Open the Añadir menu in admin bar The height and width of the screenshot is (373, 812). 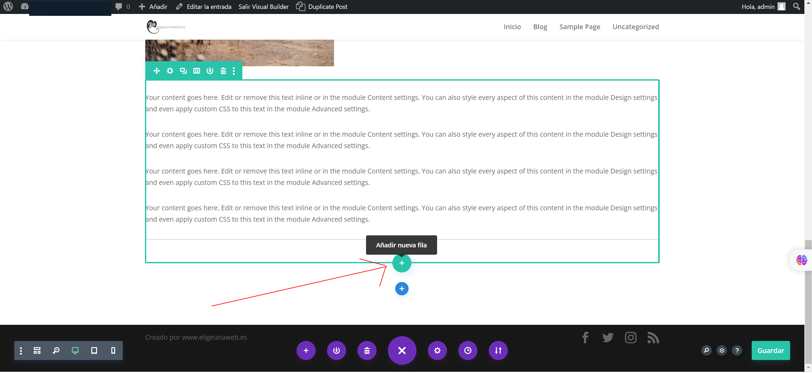[x=154, y=7]
